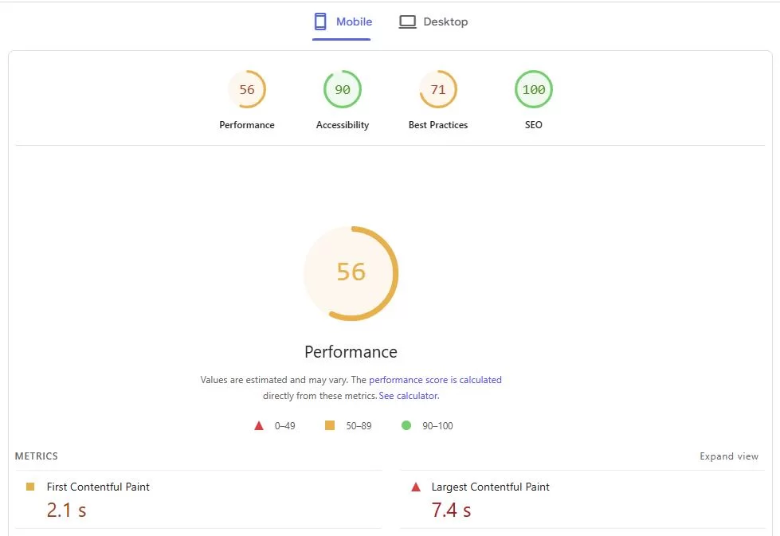Switch to the Desktop tab

(434, 22)
